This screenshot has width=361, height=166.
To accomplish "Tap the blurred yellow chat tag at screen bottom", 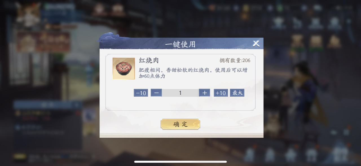I will 20,156.
